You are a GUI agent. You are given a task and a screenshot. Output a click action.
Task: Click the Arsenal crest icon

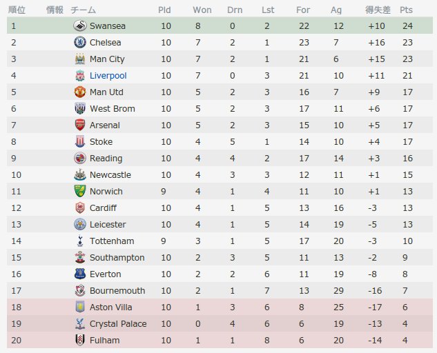coord(79,125)
